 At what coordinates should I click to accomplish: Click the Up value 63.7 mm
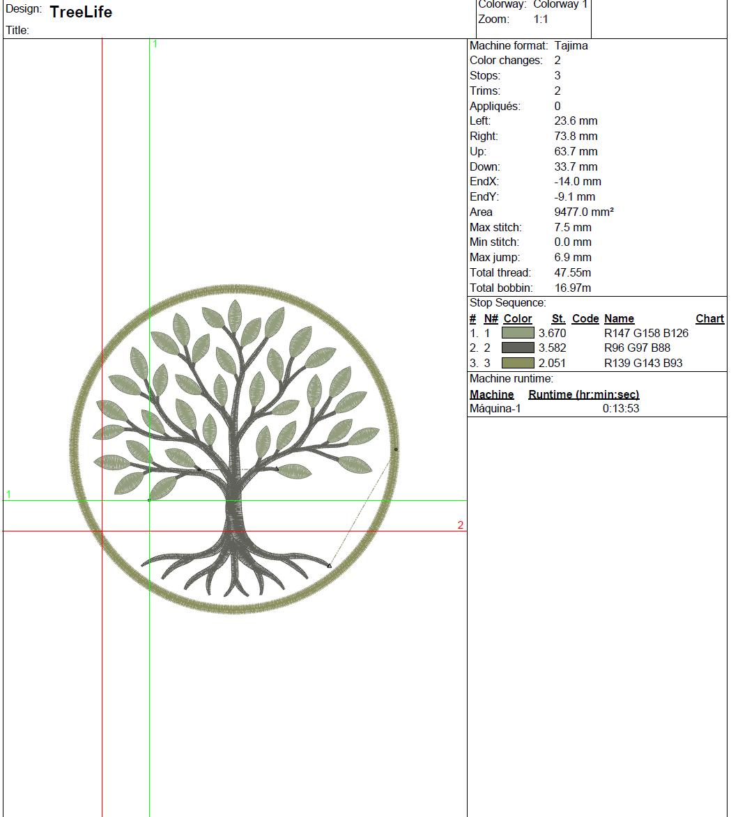click(x=576, y=152)
